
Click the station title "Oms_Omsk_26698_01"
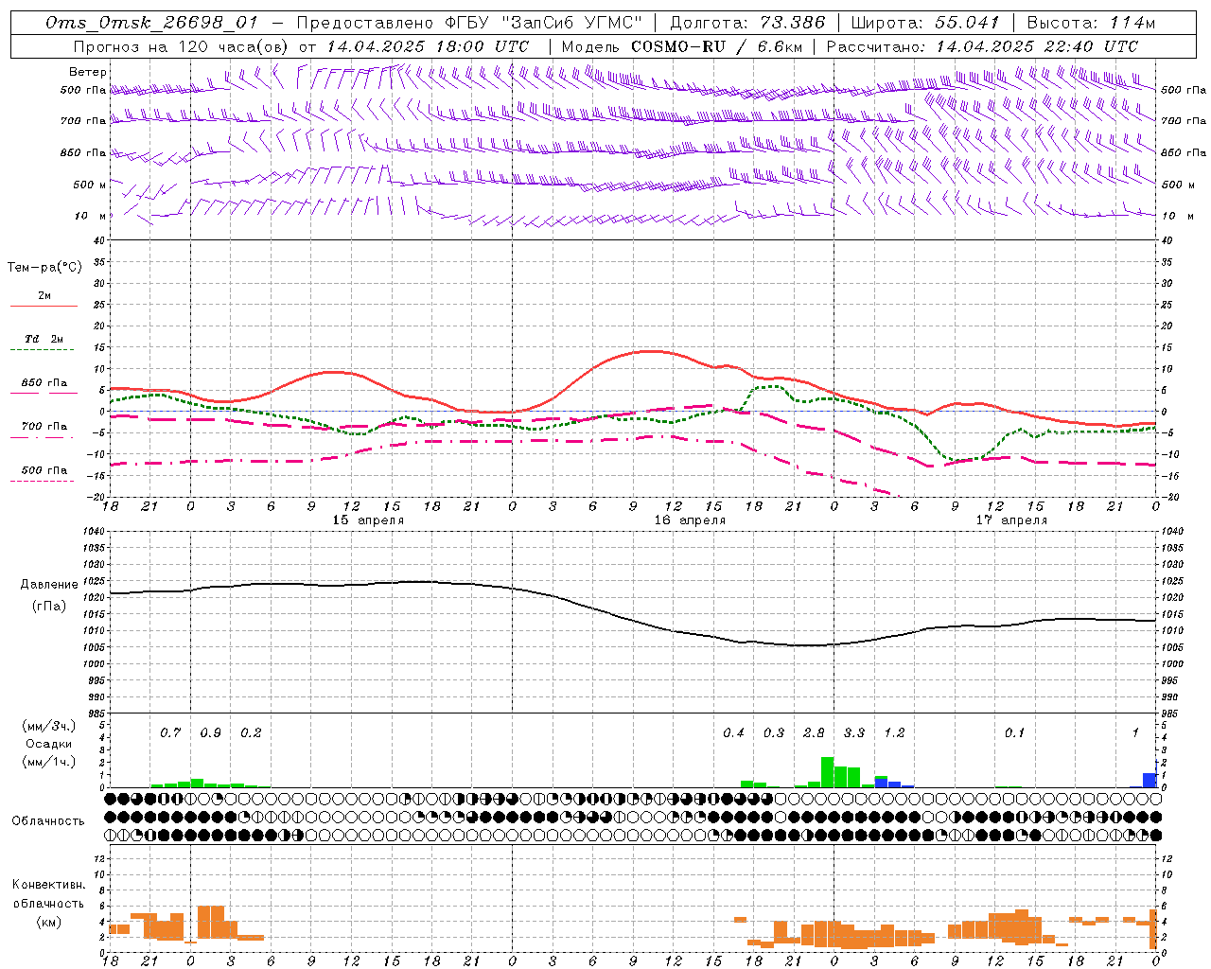click(151, 23)
